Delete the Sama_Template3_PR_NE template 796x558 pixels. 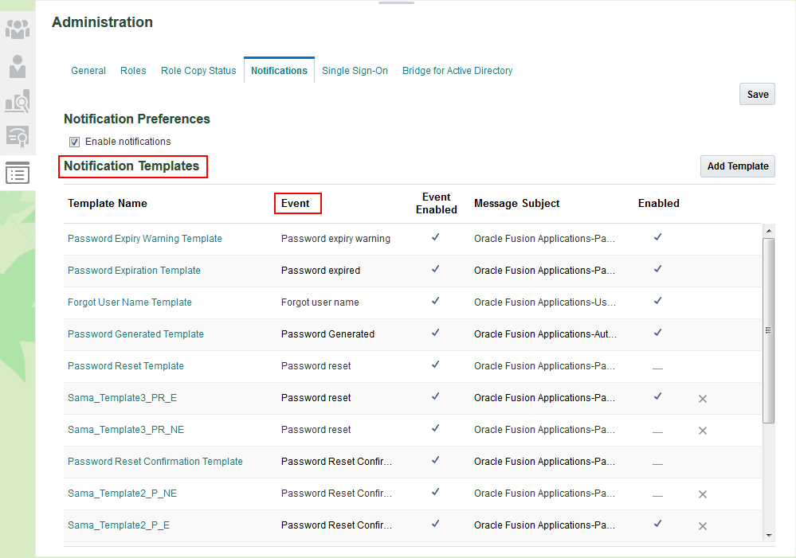(703, 431)
